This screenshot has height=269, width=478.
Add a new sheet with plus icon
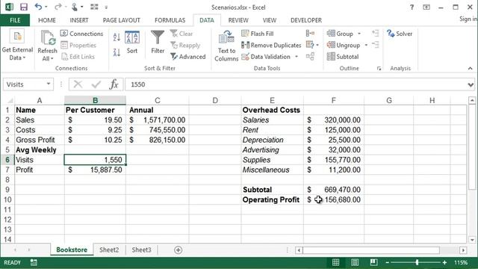(178, 250)
